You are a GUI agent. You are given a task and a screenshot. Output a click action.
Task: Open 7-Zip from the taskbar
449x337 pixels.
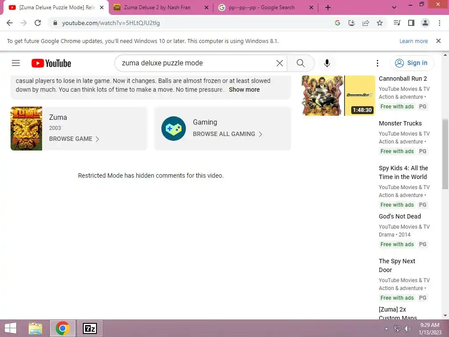point(89,328)
